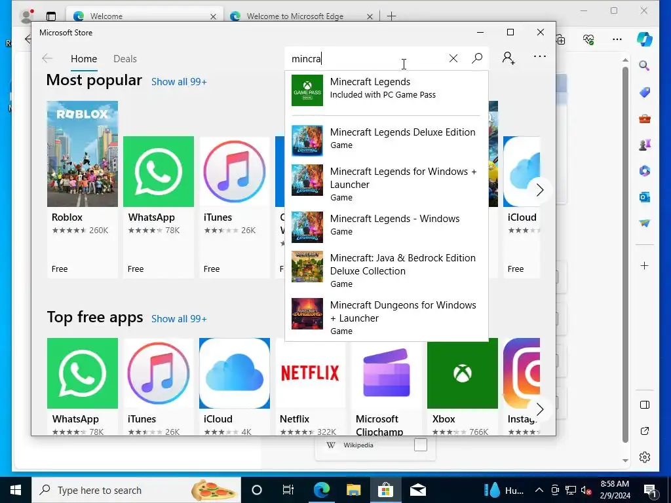The width and height of the screenshot is (671, 503).
Task: Open the iCloud tile in Most popular
Action: 522,207
